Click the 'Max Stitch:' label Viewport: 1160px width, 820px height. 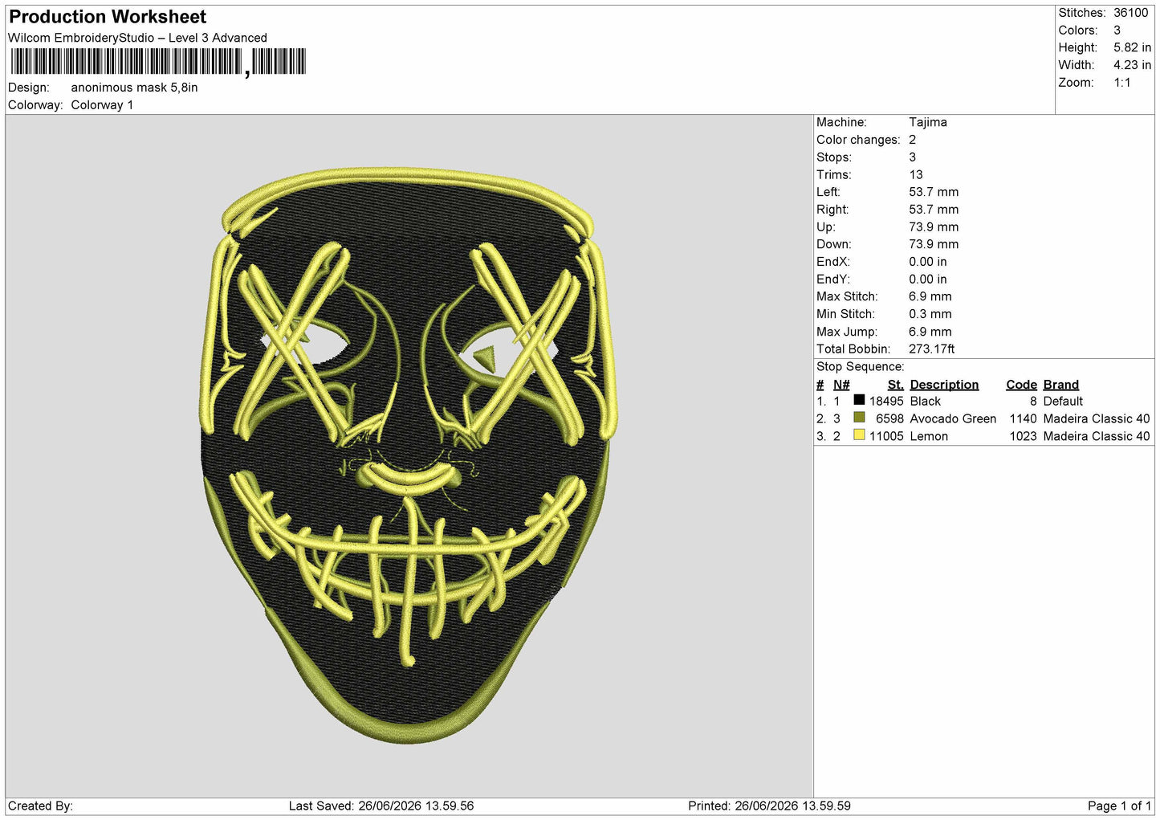tap(847, 296)
